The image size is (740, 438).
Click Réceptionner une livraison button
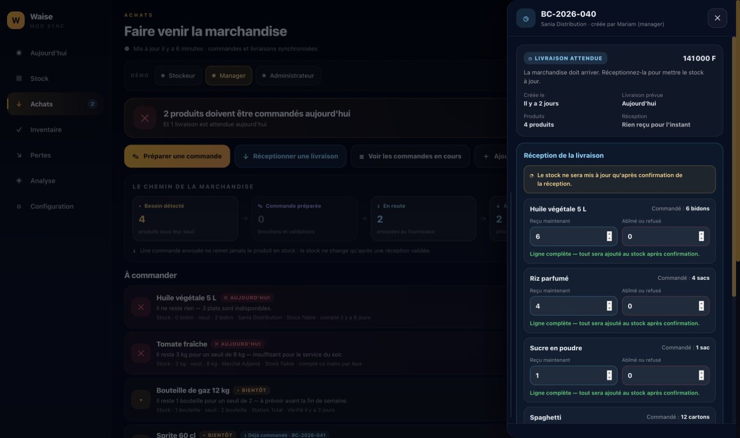pos(290,156)
